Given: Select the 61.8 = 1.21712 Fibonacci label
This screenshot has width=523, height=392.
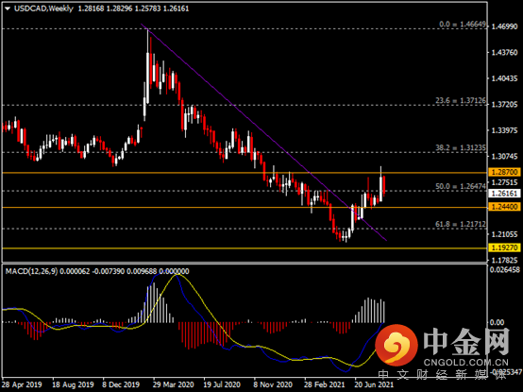Looking at the screenshot, I should point(461,224).
